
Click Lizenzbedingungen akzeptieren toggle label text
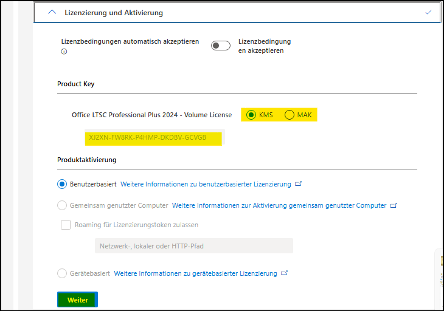point(265,46)
